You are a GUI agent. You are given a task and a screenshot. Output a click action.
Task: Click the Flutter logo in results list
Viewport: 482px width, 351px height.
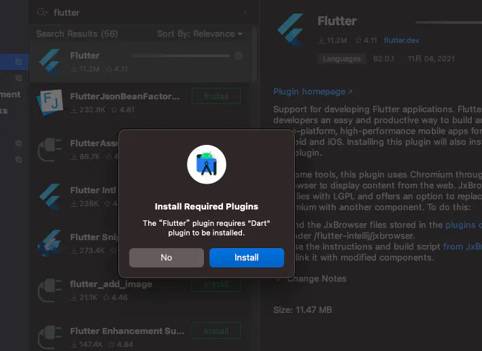(x=50, y=62)
